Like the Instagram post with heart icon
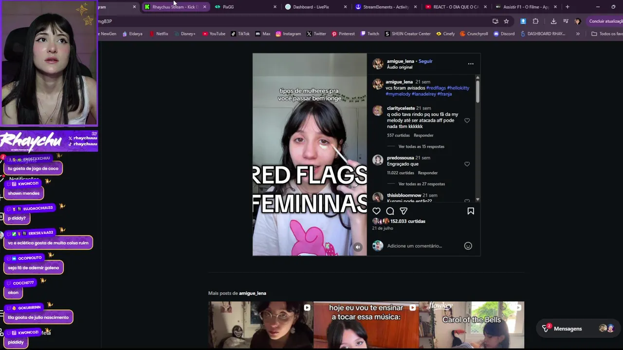 coord(376,211)
